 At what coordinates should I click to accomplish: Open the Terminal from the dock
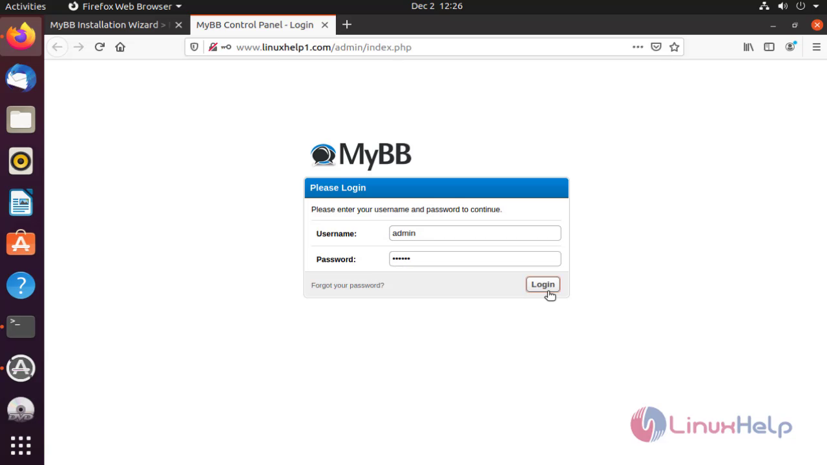pos(21,326)
